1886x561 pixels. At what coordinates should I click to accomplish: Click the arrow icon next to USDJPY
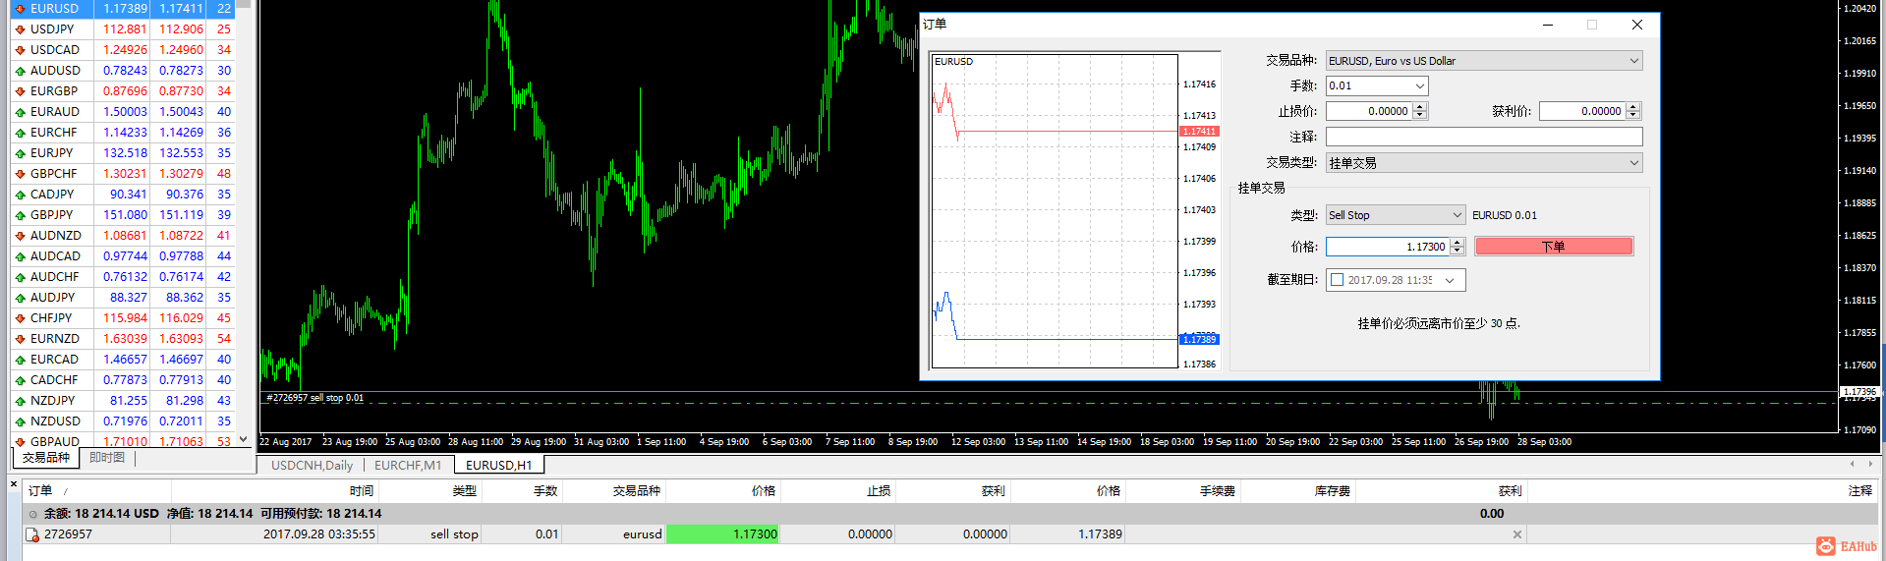pos(20,29)
